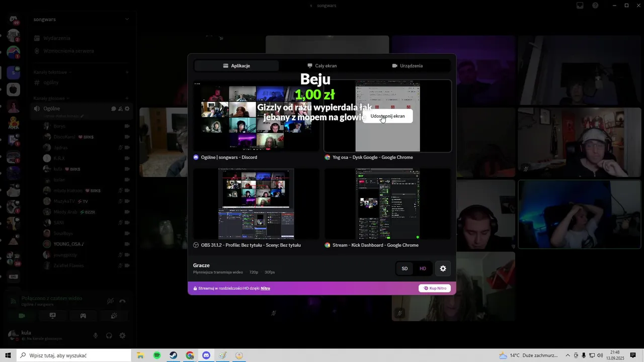Click the OBS icon beside OBS 31.1.2
Image resolution: width=644 pixels, height=362 pixels.
pyautogui.click(x=196, y=245)
